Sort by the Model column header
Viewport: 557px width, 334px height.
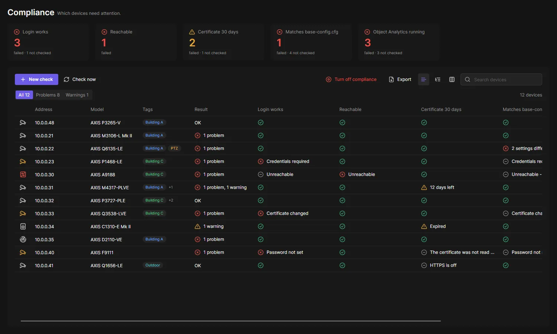click(x=97, y=109)
